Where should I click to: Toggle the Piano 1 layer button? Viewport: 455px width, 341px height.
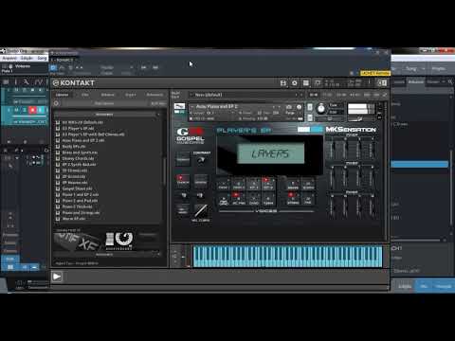224,184
